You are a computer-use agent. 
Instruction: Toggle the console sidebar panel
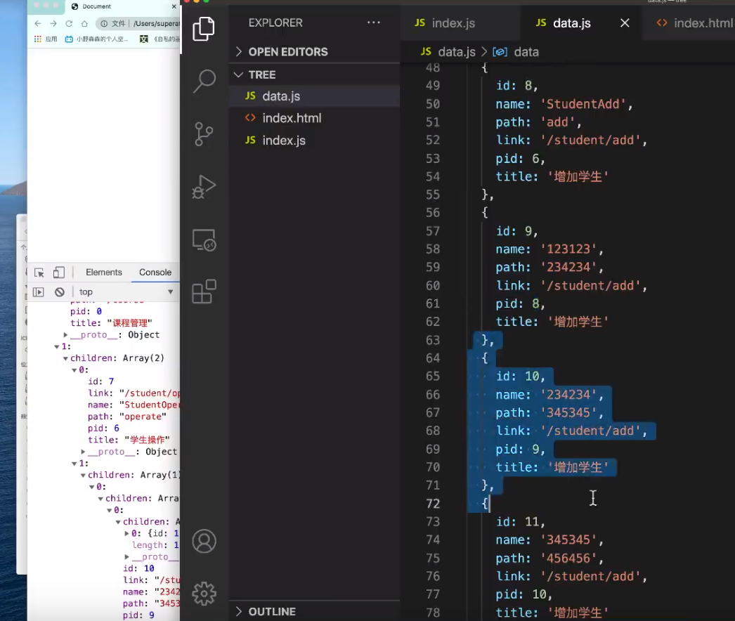(x=38, y=292)
